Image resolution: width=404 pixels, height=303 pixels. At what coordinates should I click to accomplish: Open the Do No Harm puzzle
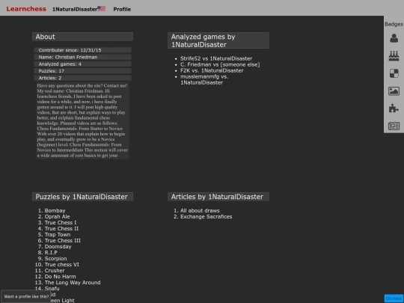point(61,277)
